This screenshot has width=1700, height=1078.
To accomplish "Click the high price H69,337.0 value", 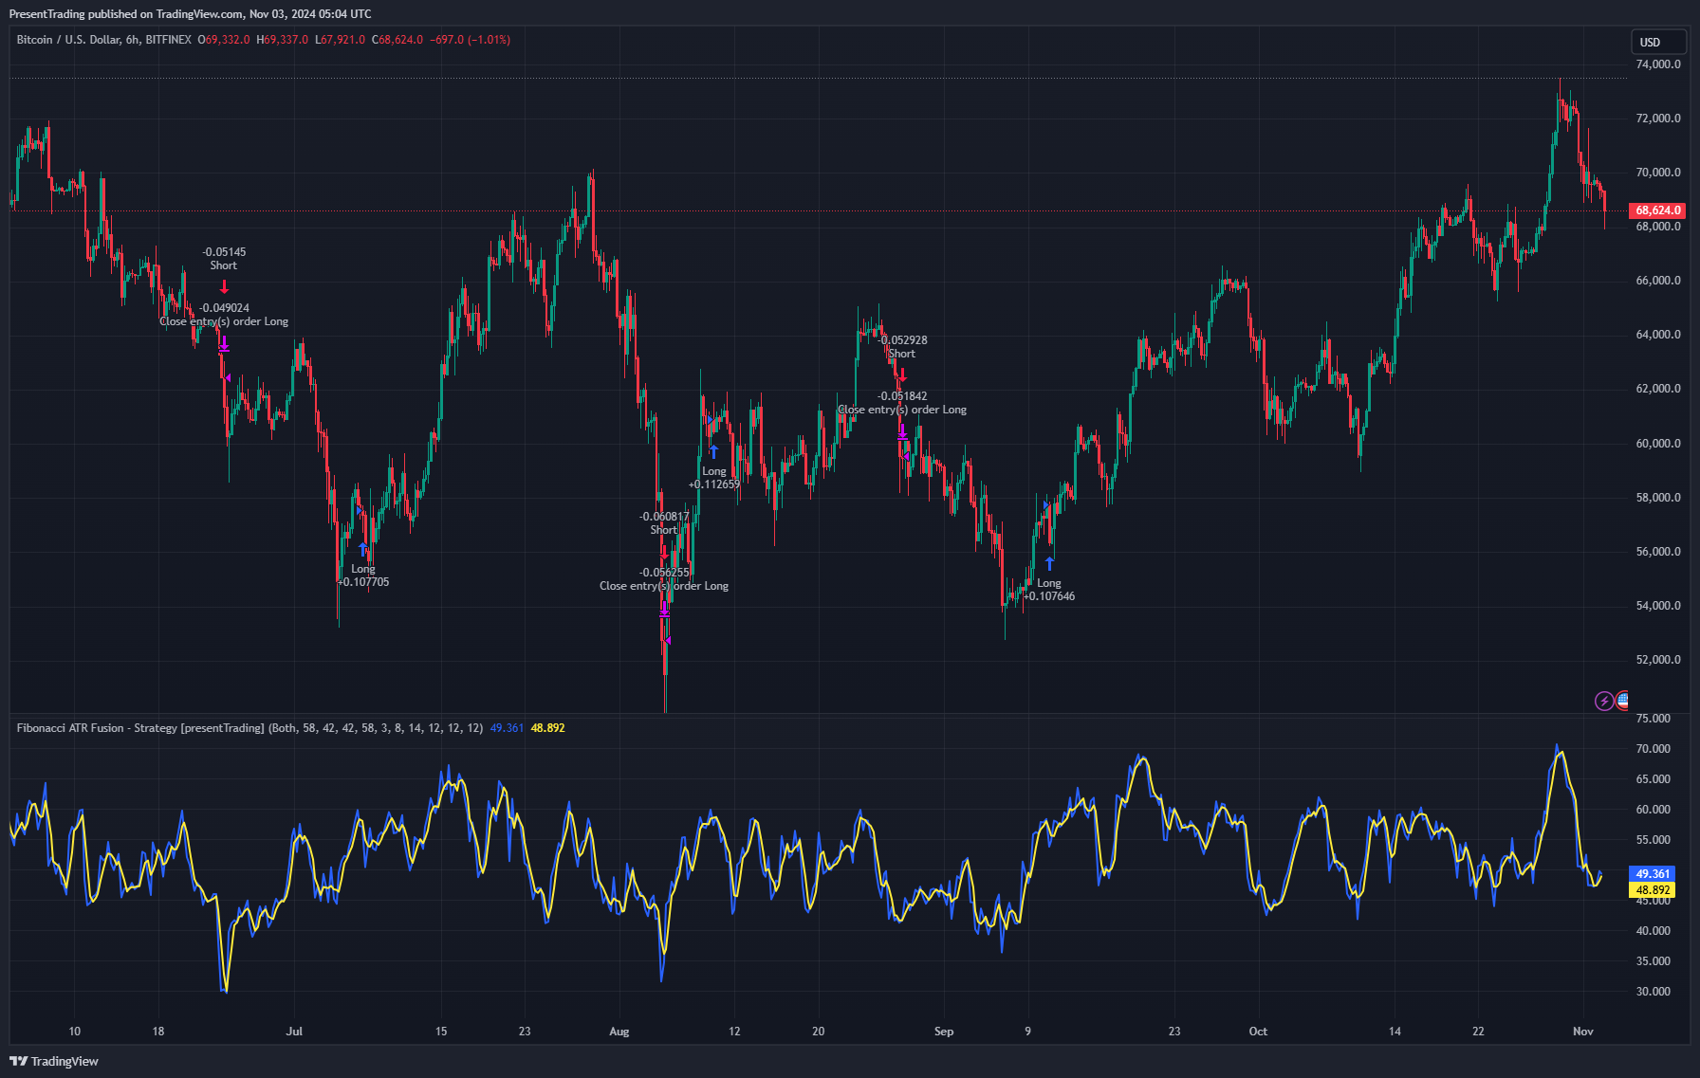I will pyautogui.click(x=283, y=40).
